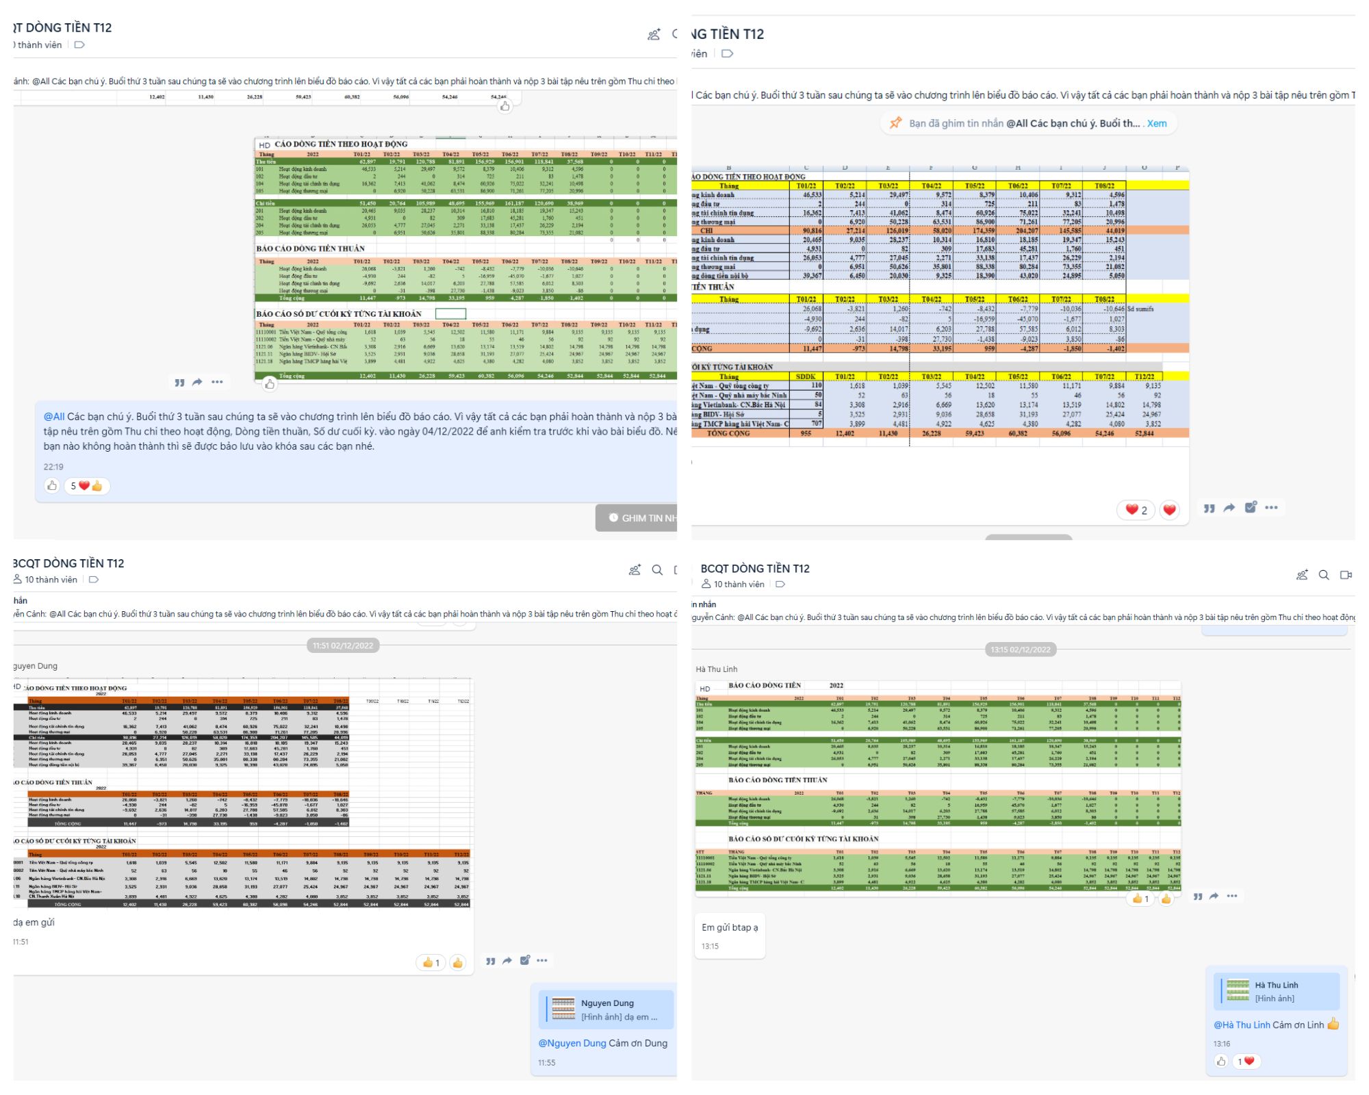This screenshot has height=1095, width=1369.
Task: Open quoted Hà Thu Linh [Hình ảnh] reply preview
Action: [x=1277, y=992]
